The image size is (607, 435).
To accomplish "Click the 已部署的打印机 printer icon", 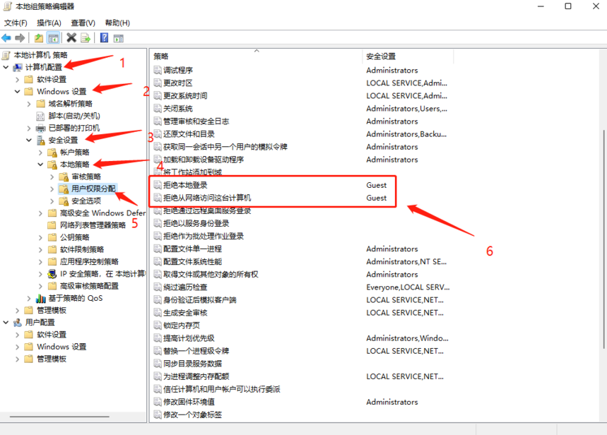I will pos(41,128).
